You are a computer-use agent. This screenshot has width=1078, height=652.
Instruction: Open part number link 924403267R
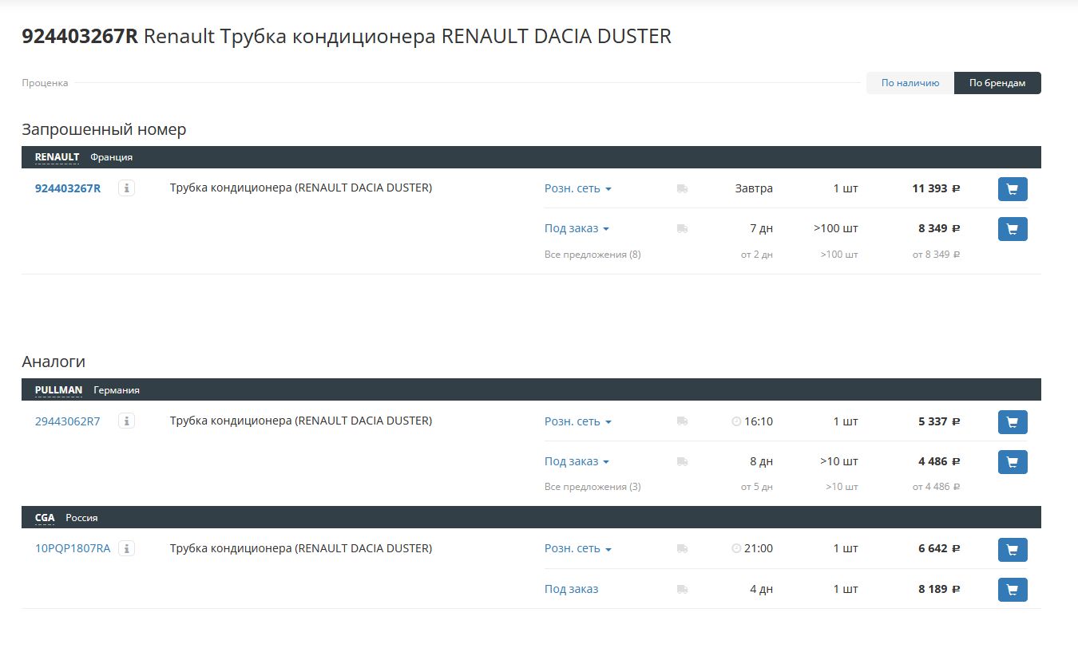point(68,189)
